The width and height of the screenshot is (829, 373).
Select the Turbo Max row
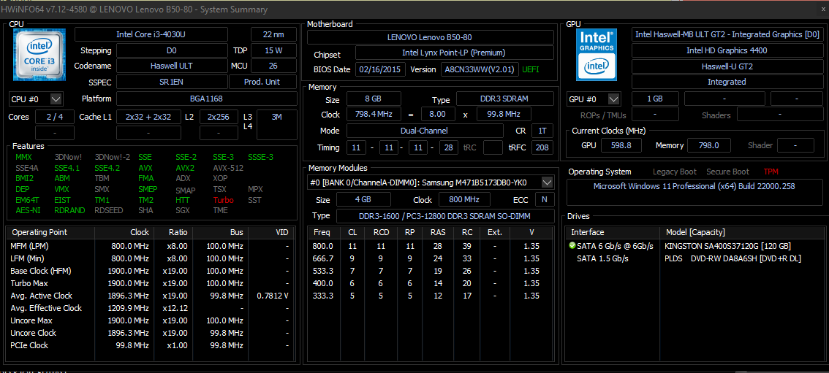[150, 283]
